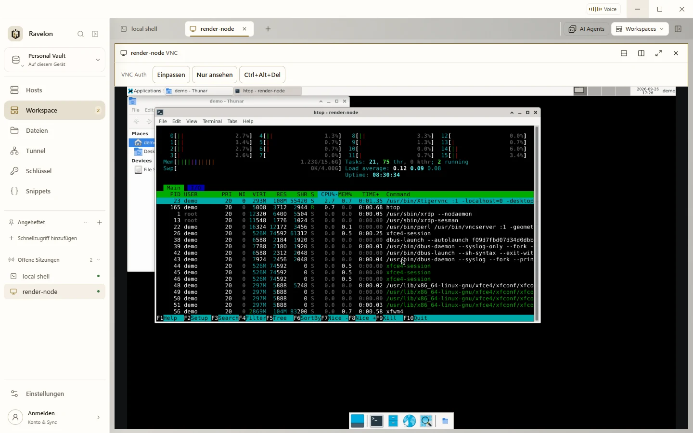Open Schlüssel section
The height and width of the screenshot is (433, 693).
54,171
